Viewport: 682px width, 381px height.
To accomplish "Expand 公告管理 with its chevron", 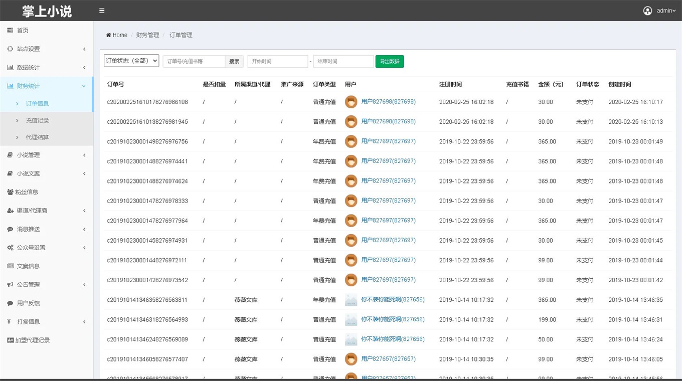I will pos(84,285).
